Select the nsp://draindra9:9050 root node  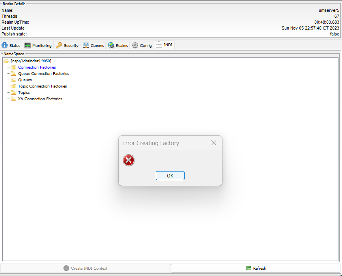click(31, 61)
